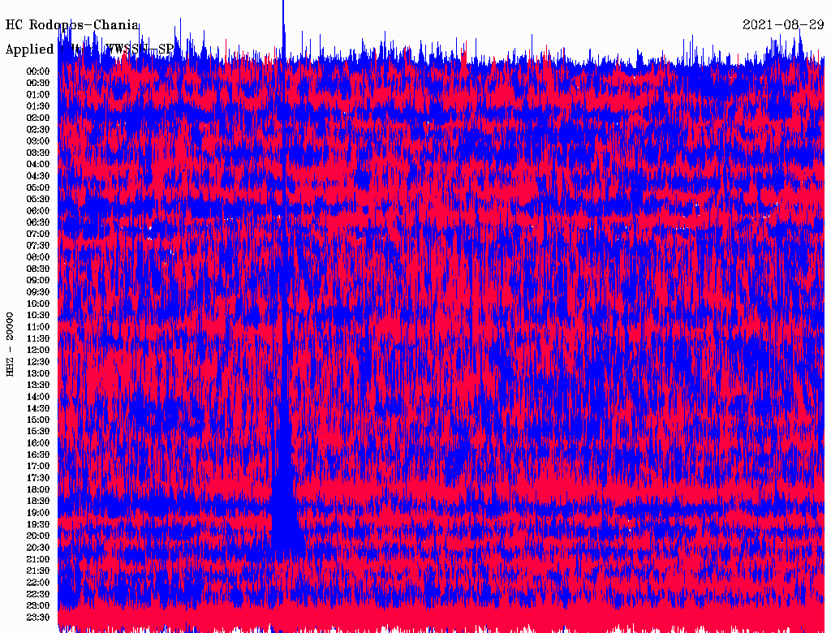Select the 00:00 time row label
The image size is (831, 633).
[38, 71]
